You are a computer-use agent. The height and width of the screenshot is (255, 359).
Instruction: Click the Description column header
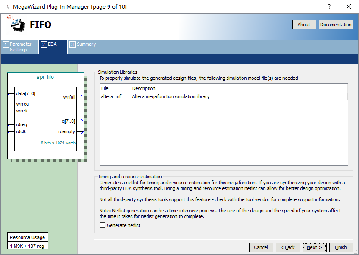tap(144, 88)
